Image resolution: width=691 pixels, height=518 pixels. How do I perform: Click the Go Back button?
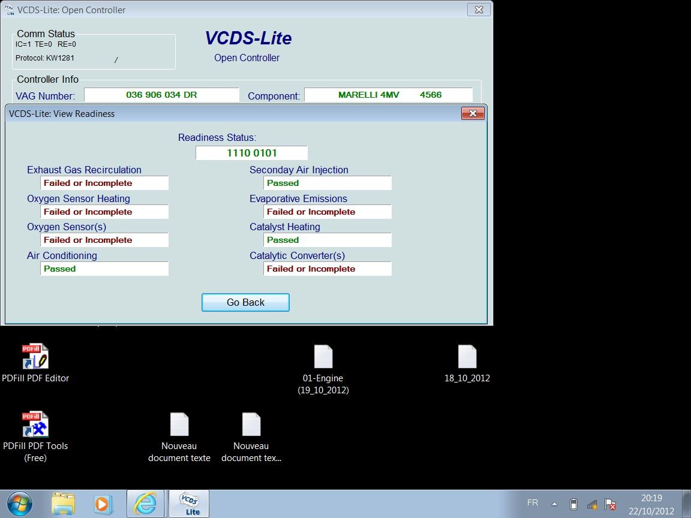pyautogui.click(x=245, y=303)
